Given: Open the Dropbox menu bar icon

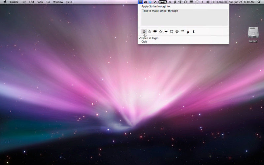Looking at the screenshot, I should 150,2.
